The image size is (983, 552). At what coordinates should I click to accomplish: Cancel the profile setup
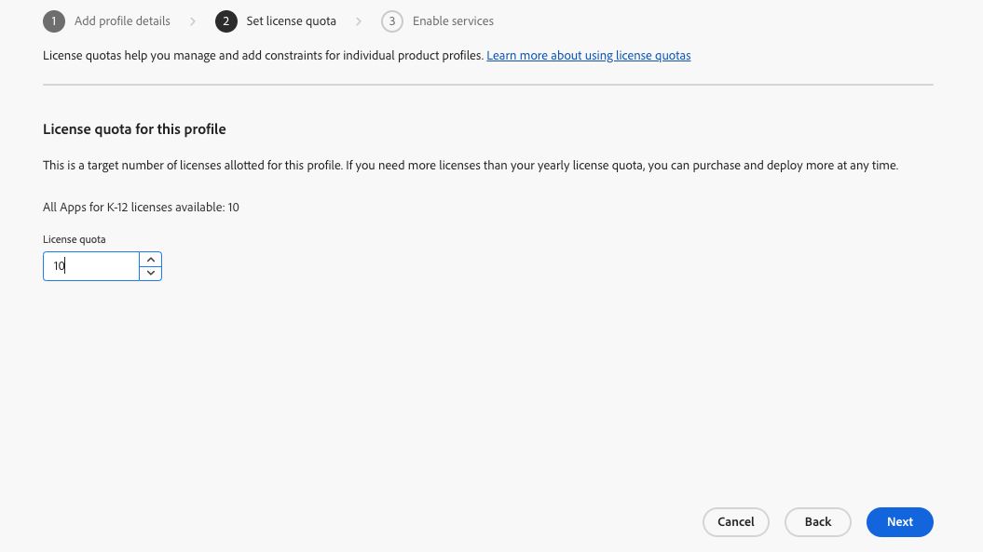point(736,522)
